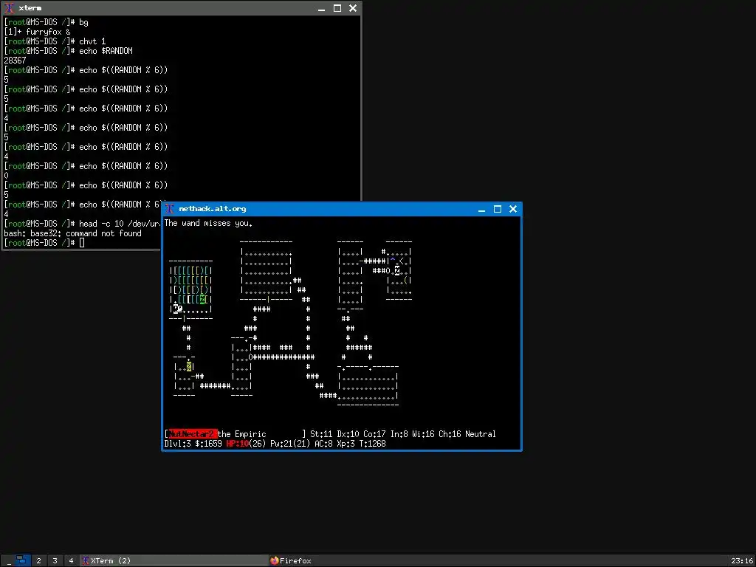Click the Firefox label in the taskbar
The height and width of the screenshot is (567, 756).
[295, 561]
